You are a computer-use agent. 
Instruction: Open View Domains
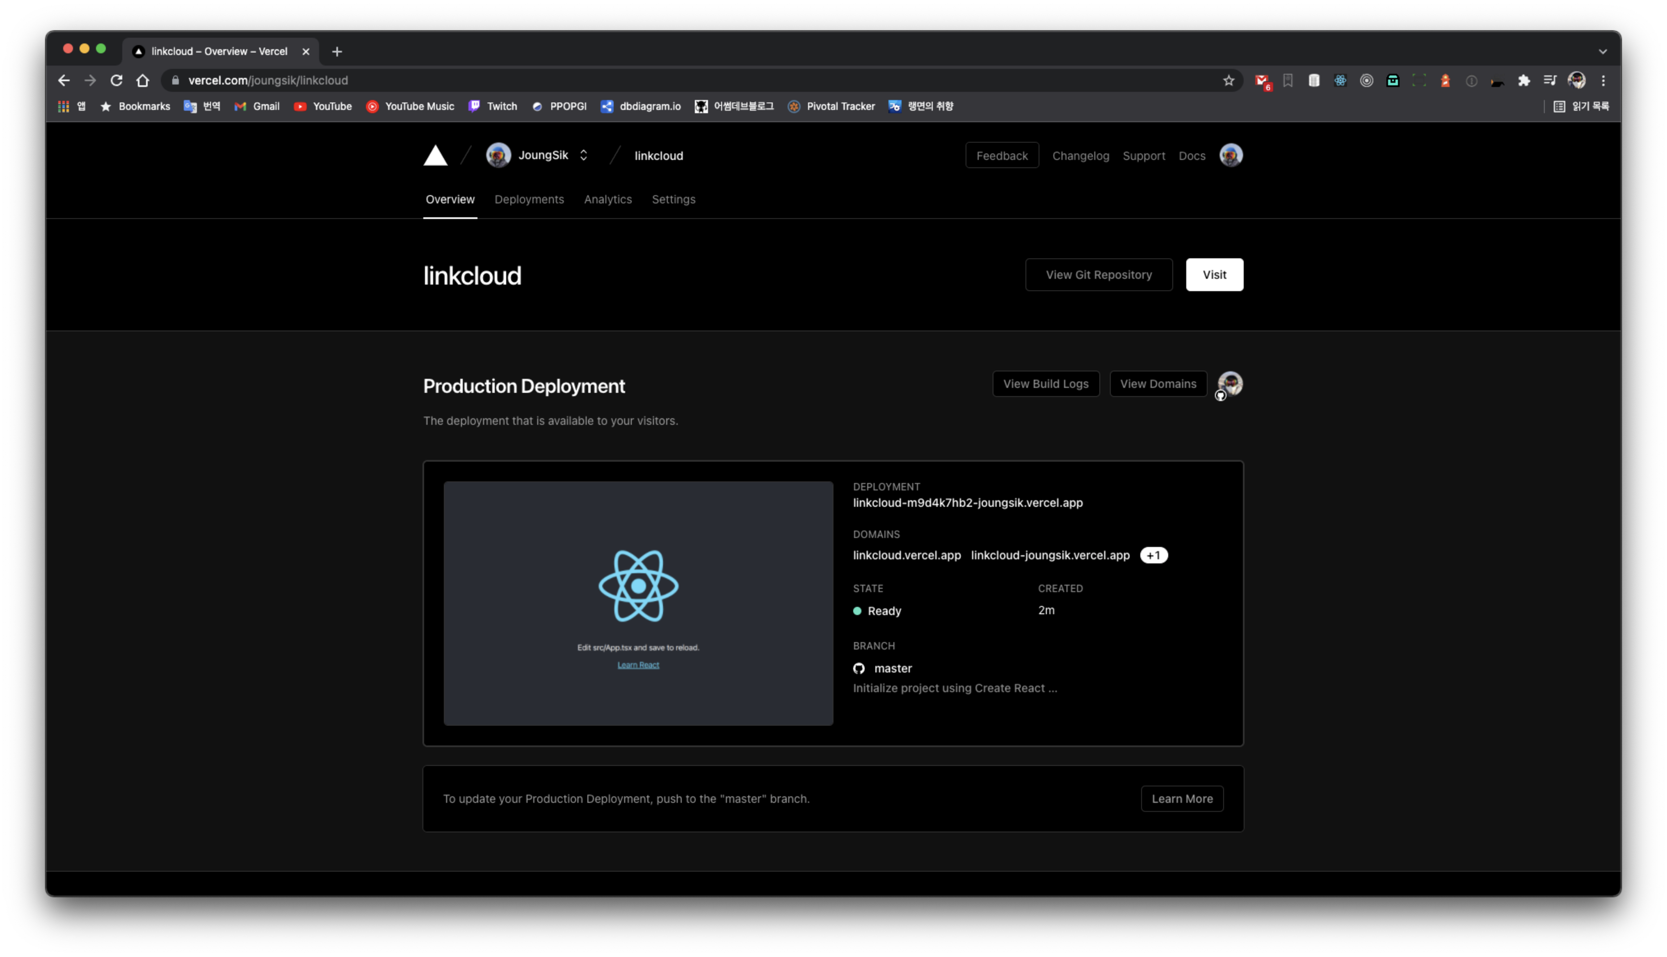(x=1158, y=384)
